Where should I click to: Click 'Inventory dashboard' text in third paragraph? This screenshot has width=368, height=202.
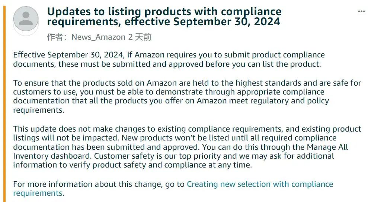pyautogui.click(x=52, y=156)
